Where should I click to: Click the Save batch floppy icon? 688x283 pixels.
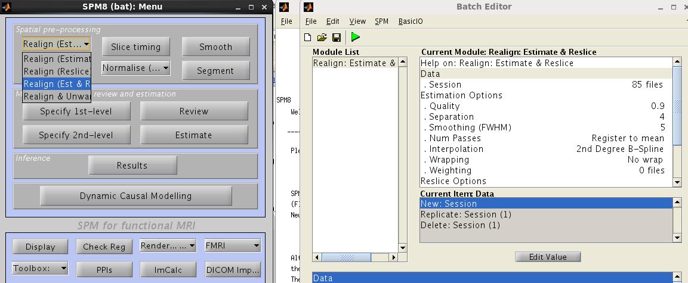337,37
